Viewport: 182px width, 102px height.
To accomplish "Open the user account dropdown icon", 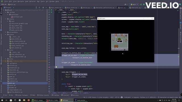I will [x=126, y=5].
